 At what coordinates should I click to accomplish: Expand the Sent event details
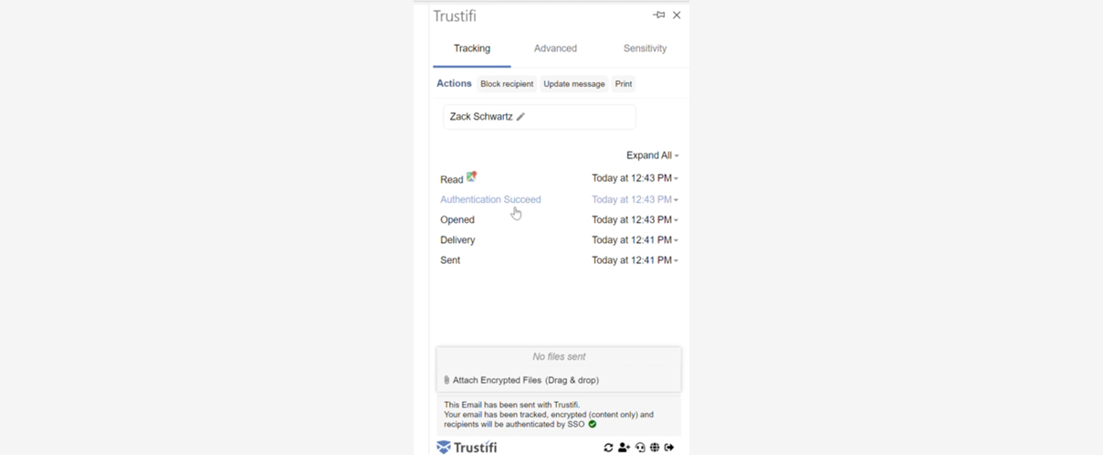pos(676,260)
